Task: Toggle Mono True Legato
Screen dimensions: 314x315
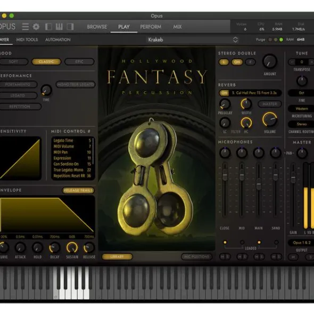Action: [76, 84]
